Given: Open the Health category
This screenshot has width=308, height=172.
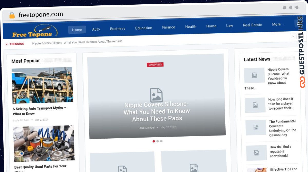Looking at the screenshot, I should point(191,26).
